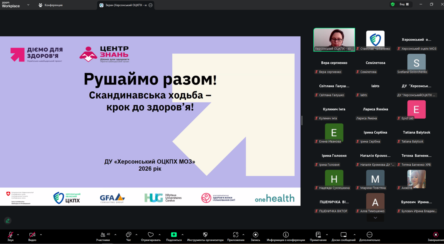Viewport: 444px width, 244px height.
Task: Toggle the Участники participants panel
Action: (x=103, y=235)
